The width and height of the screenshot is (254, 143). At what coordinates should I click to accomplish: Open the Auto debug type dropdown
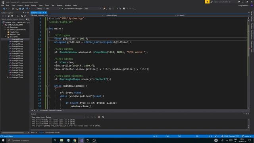click(92, 9)
